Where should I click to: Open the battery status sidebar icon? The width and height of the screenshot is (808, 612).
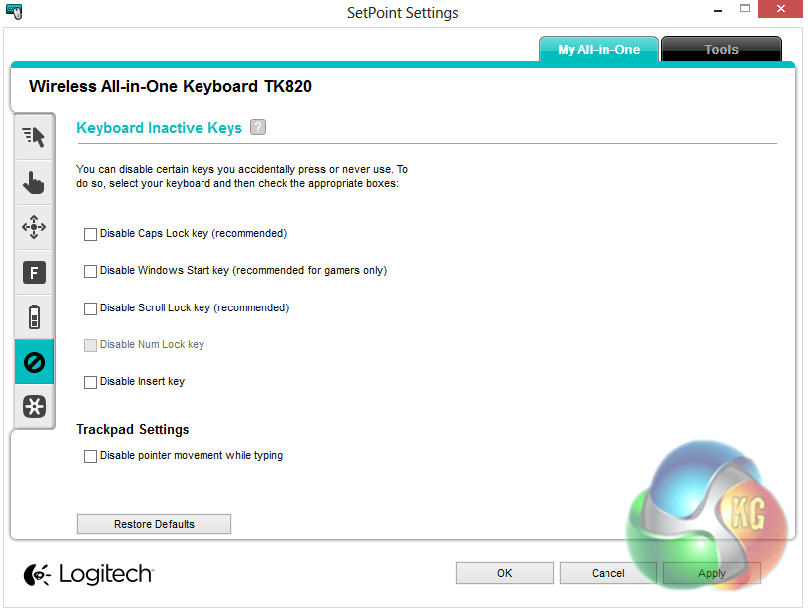34,317
